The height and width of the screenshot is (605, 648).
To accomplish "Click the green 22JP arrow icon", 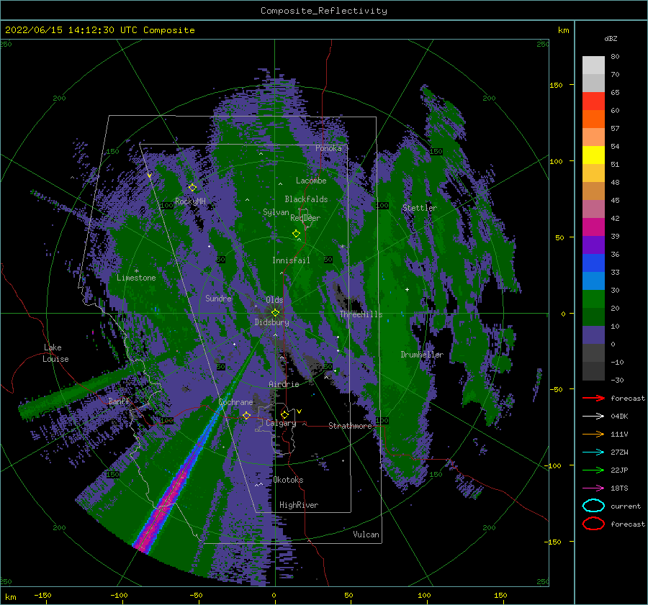I will 593,470.
